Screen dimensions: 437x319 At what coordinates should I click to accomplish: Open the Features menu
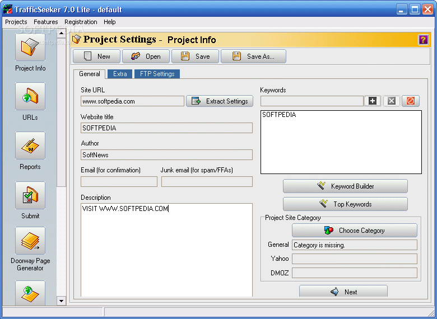coord(46,22)
